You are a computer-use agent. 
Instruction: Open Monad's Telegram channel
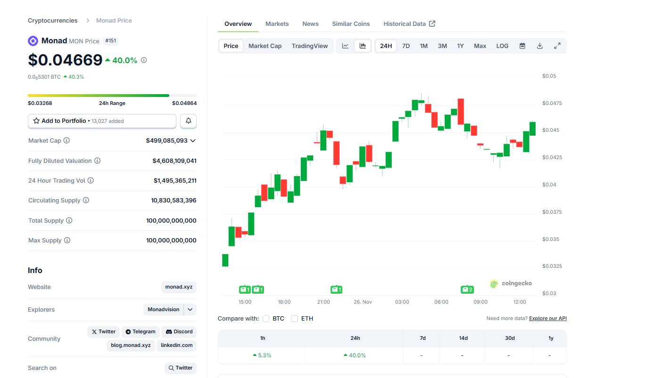tap(141, 332)
